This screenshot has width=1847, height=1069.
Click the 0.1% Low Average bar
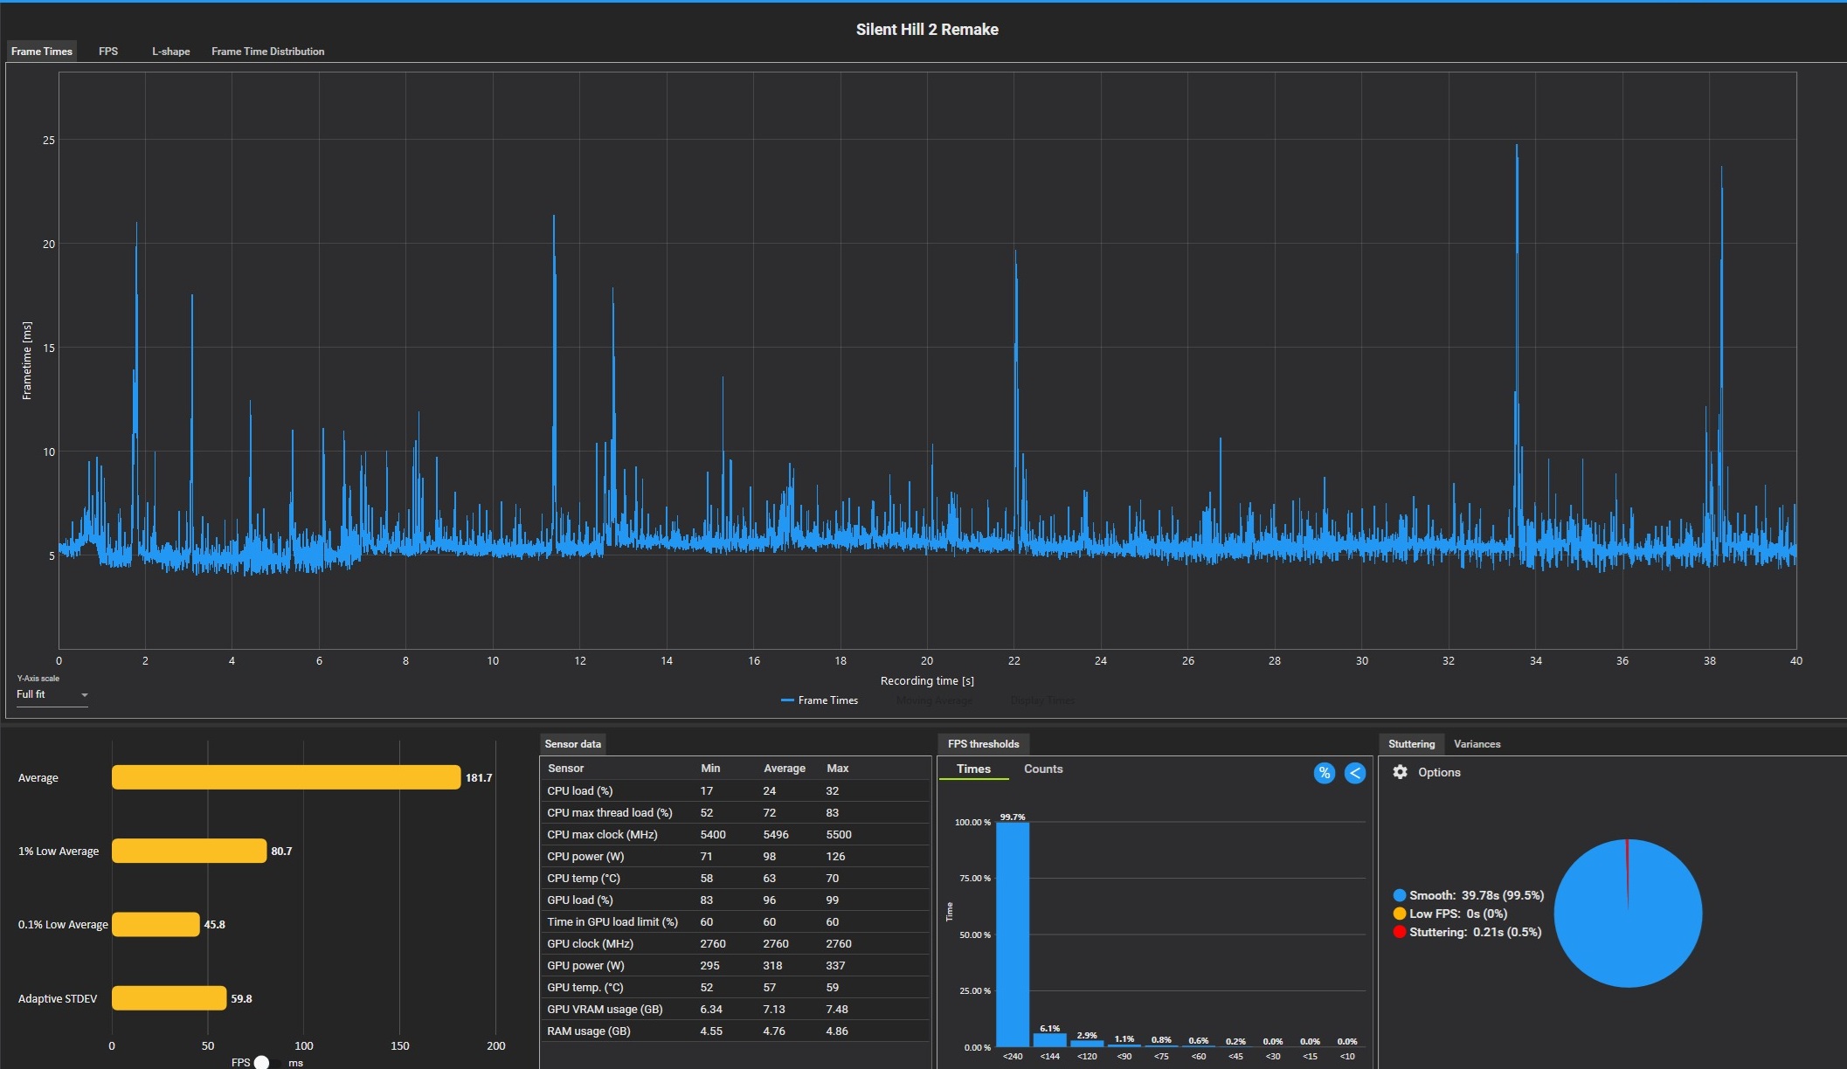pyautogui.click(x=156, y=924)
